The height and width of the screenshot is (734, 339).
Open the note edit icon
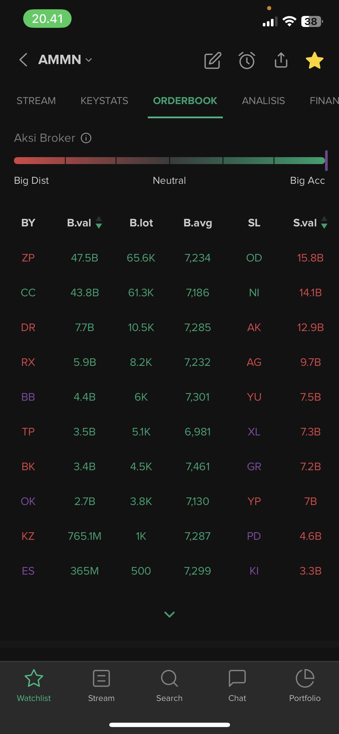pyautogui.click(x=213, y=61)
